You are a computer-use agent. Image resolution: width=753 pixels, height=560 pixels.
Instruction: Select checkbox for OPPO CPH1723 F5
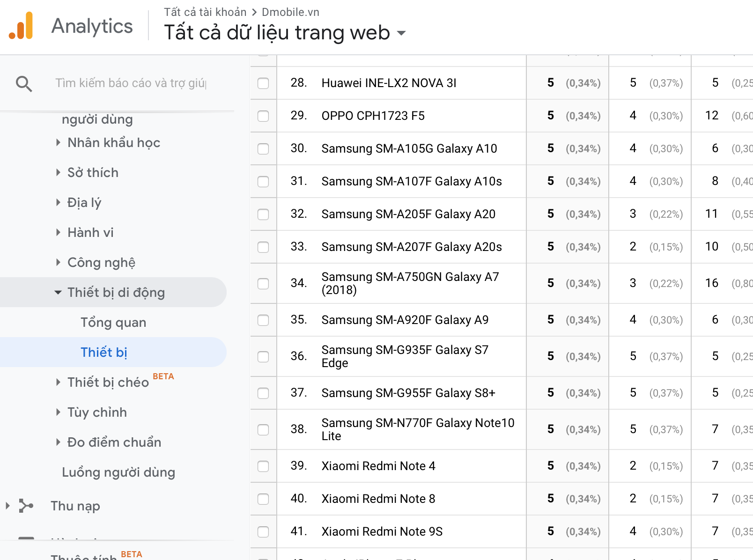pyautogui.click(x=263, y=116)
